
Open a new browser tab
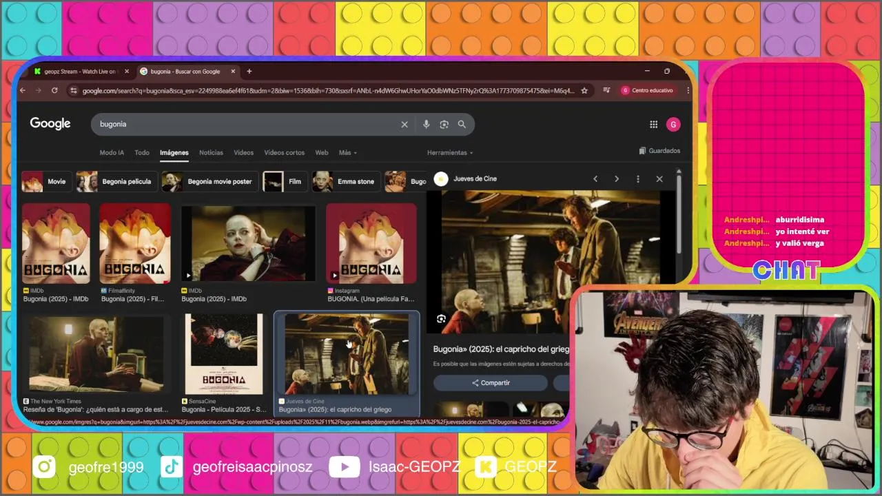[x=249, y=71]
